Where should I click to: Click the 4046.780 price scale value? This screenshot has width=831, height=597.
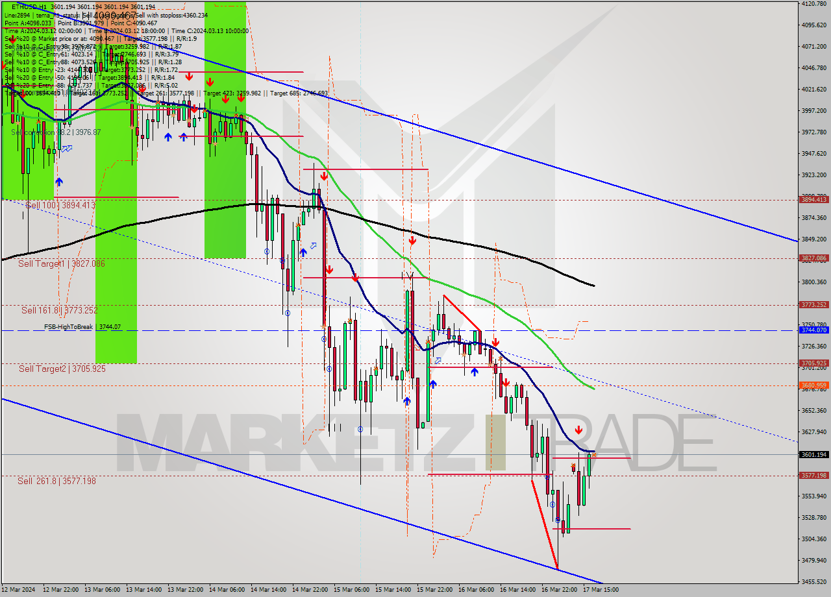click(x=813, y=68)
